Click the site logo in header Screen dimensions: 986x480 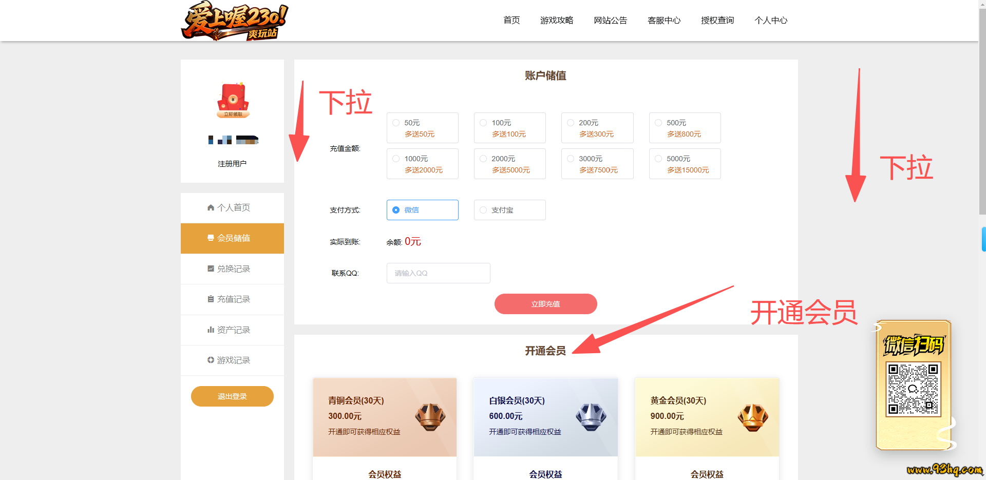tap(234, 21)
